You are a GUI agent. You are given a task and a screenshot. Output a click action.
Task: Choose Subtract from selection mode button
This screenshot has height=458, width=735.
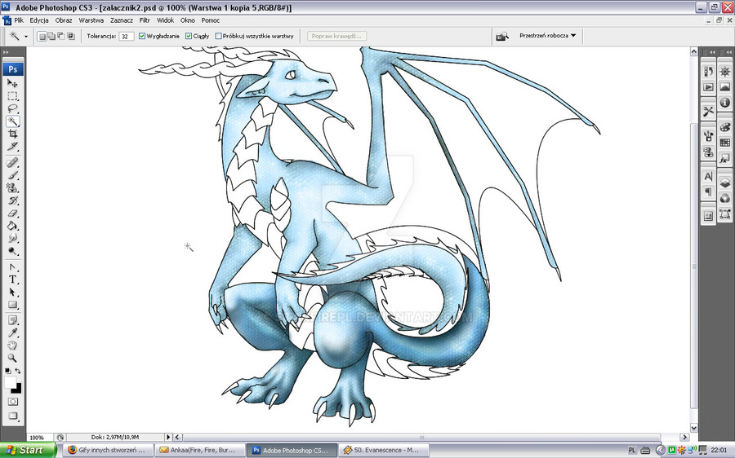pos(61,36)
